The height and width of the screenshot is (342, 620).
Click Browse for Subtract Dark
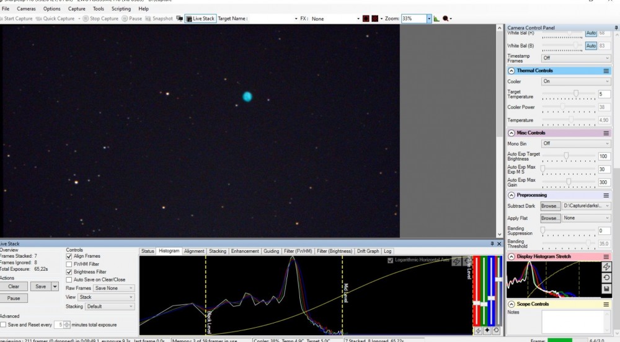tap(551, 206)
